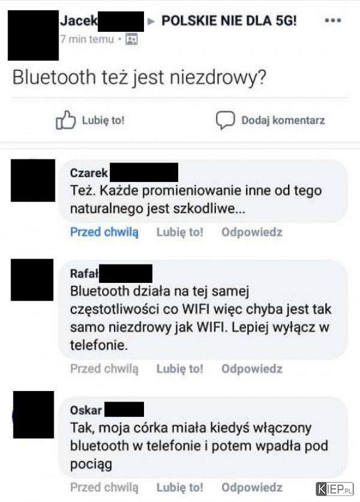Click the group audience icon beside 7 min temu
Image resolution: width=360 pixels, height=502 pixels.
point(131,39)
